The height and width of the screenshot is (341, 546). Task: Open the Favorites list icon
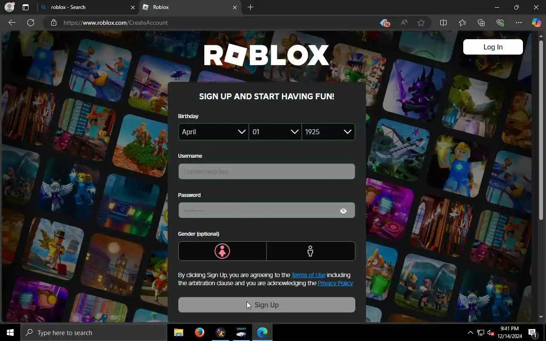click(462, 23)
